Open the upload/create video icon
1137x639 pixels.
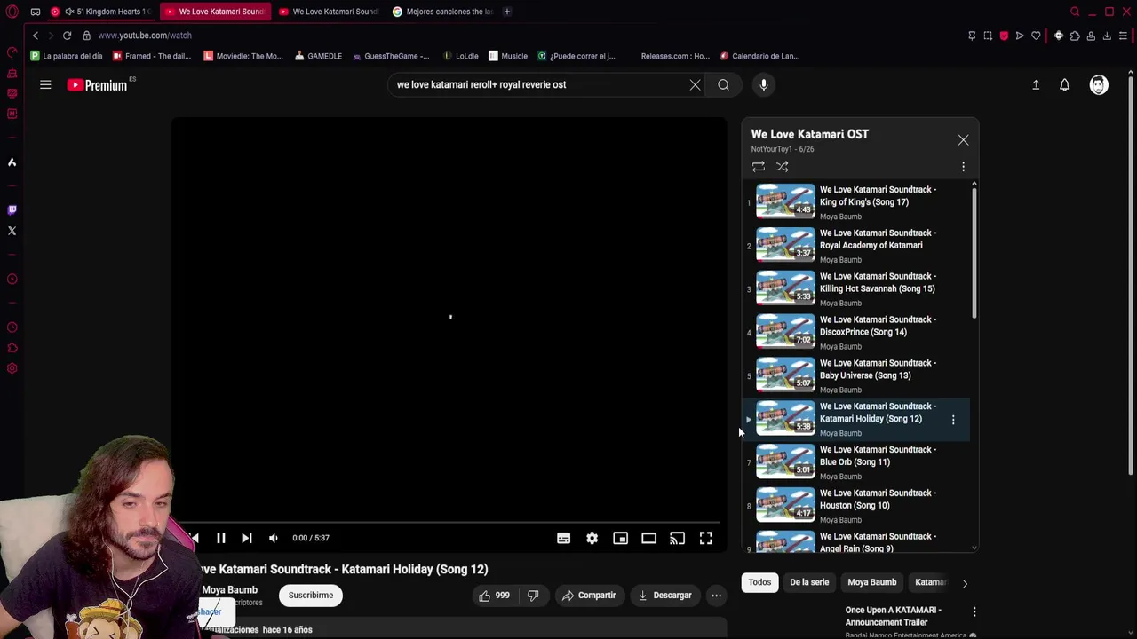click(1036, 85)
